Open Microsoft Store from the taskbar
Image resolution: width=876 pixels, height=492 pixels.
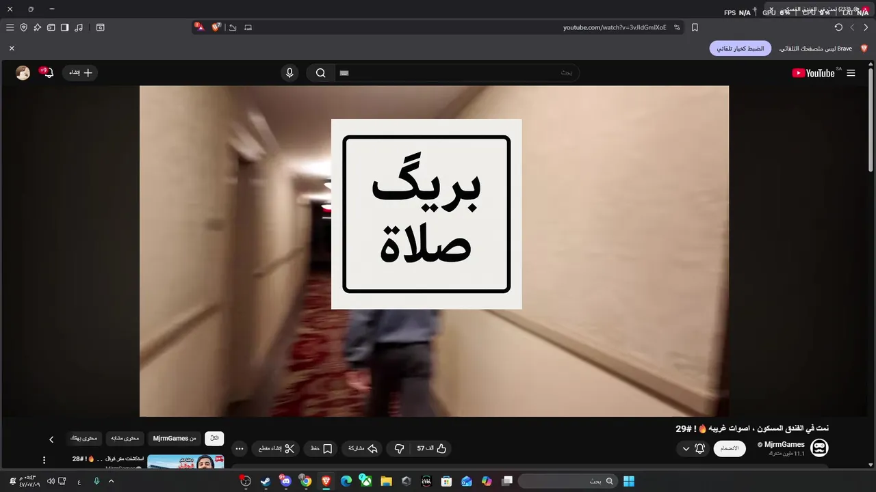pyautogui.click(x=446, y=481)
